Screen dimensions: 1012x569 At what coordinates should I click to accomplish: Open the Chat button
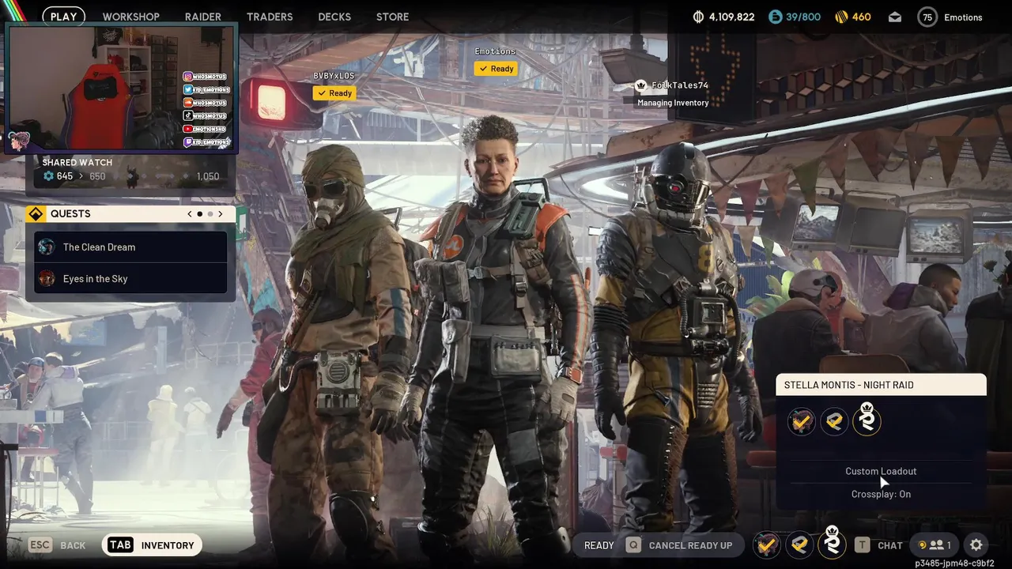(x=879, y=545)
